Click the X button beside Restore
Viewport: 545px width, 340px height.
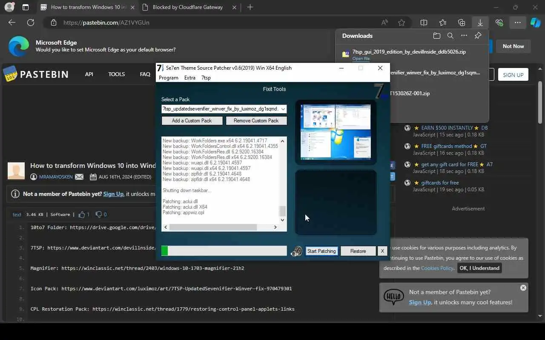[382, 251]
